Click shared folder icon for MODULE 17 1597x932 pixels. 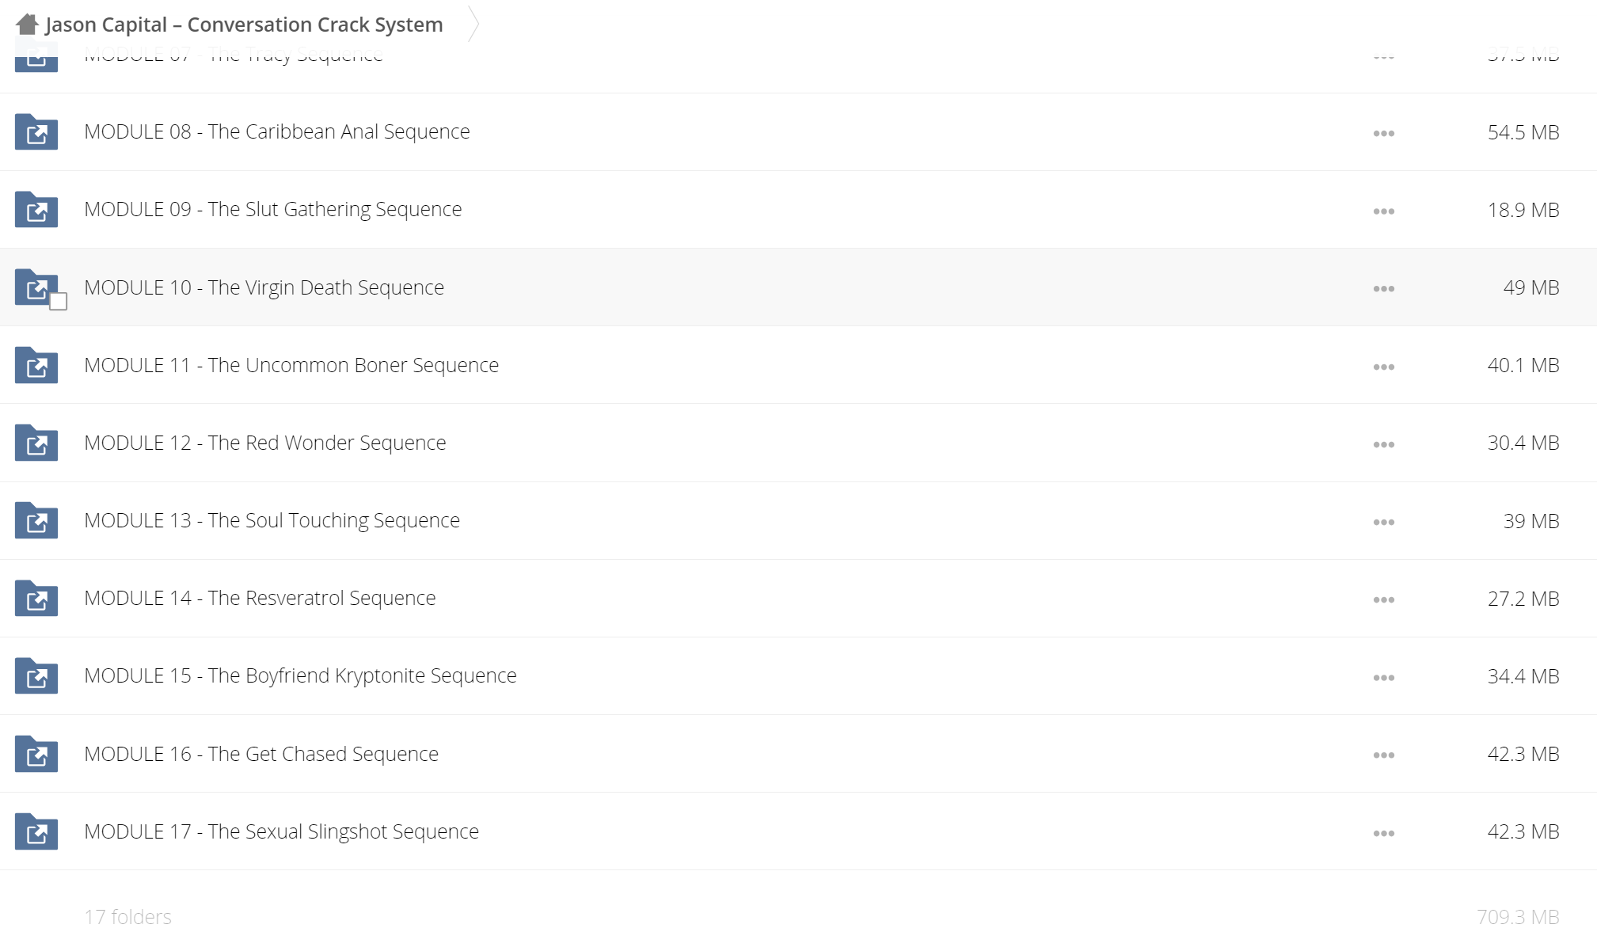point(36,831)
